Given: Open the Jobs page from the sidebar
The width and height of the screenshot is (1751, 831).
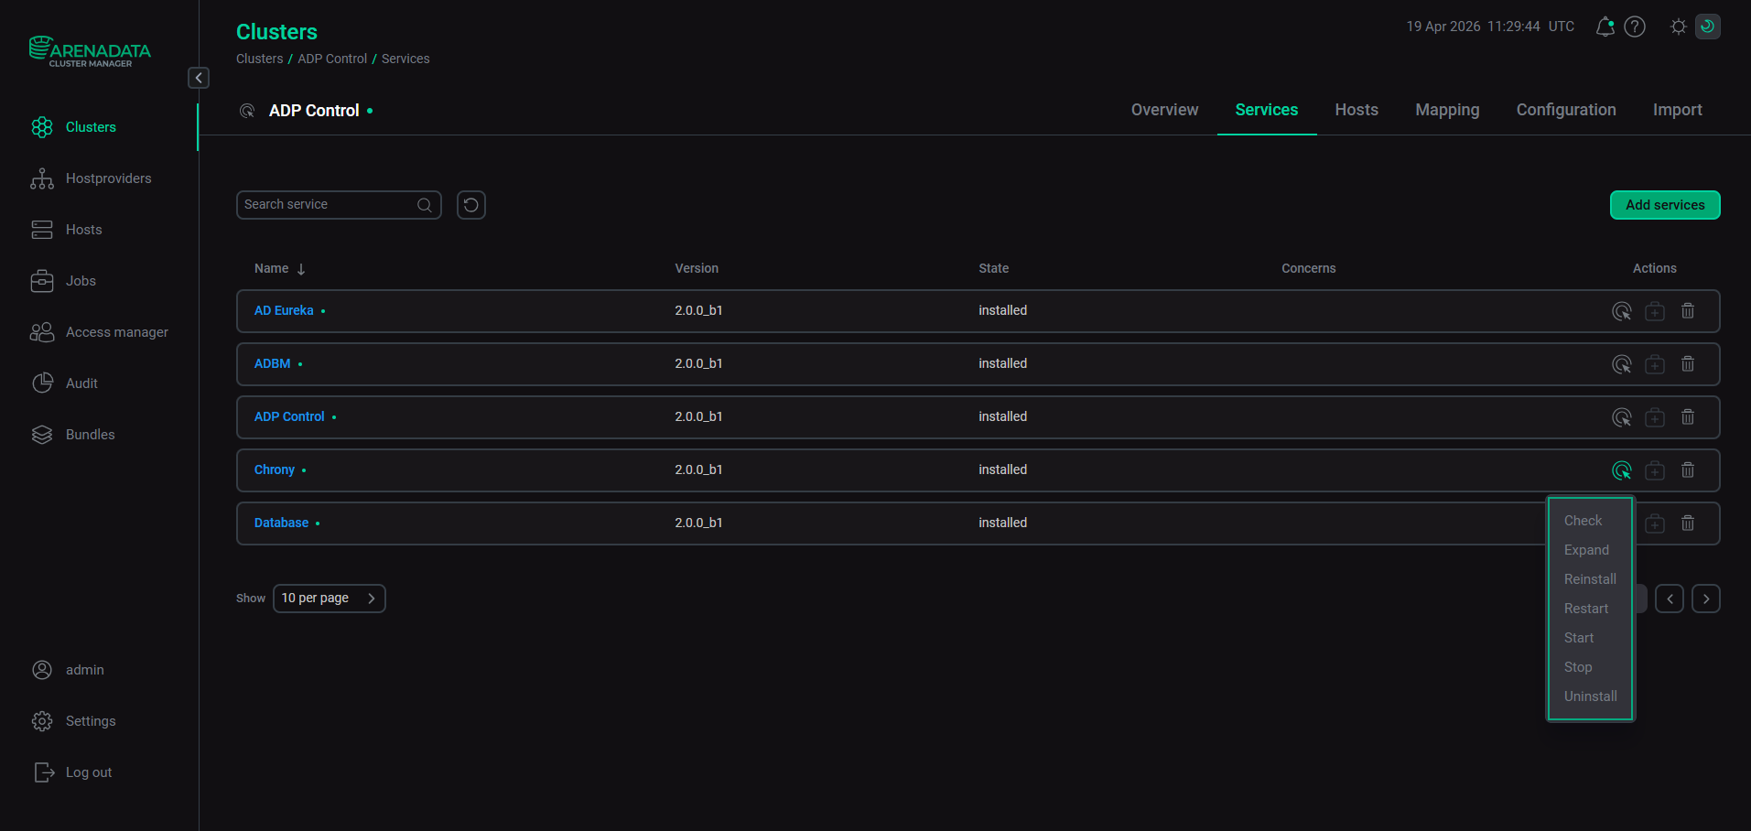Looking at the screenshot, I should click(x=63, y=281).
